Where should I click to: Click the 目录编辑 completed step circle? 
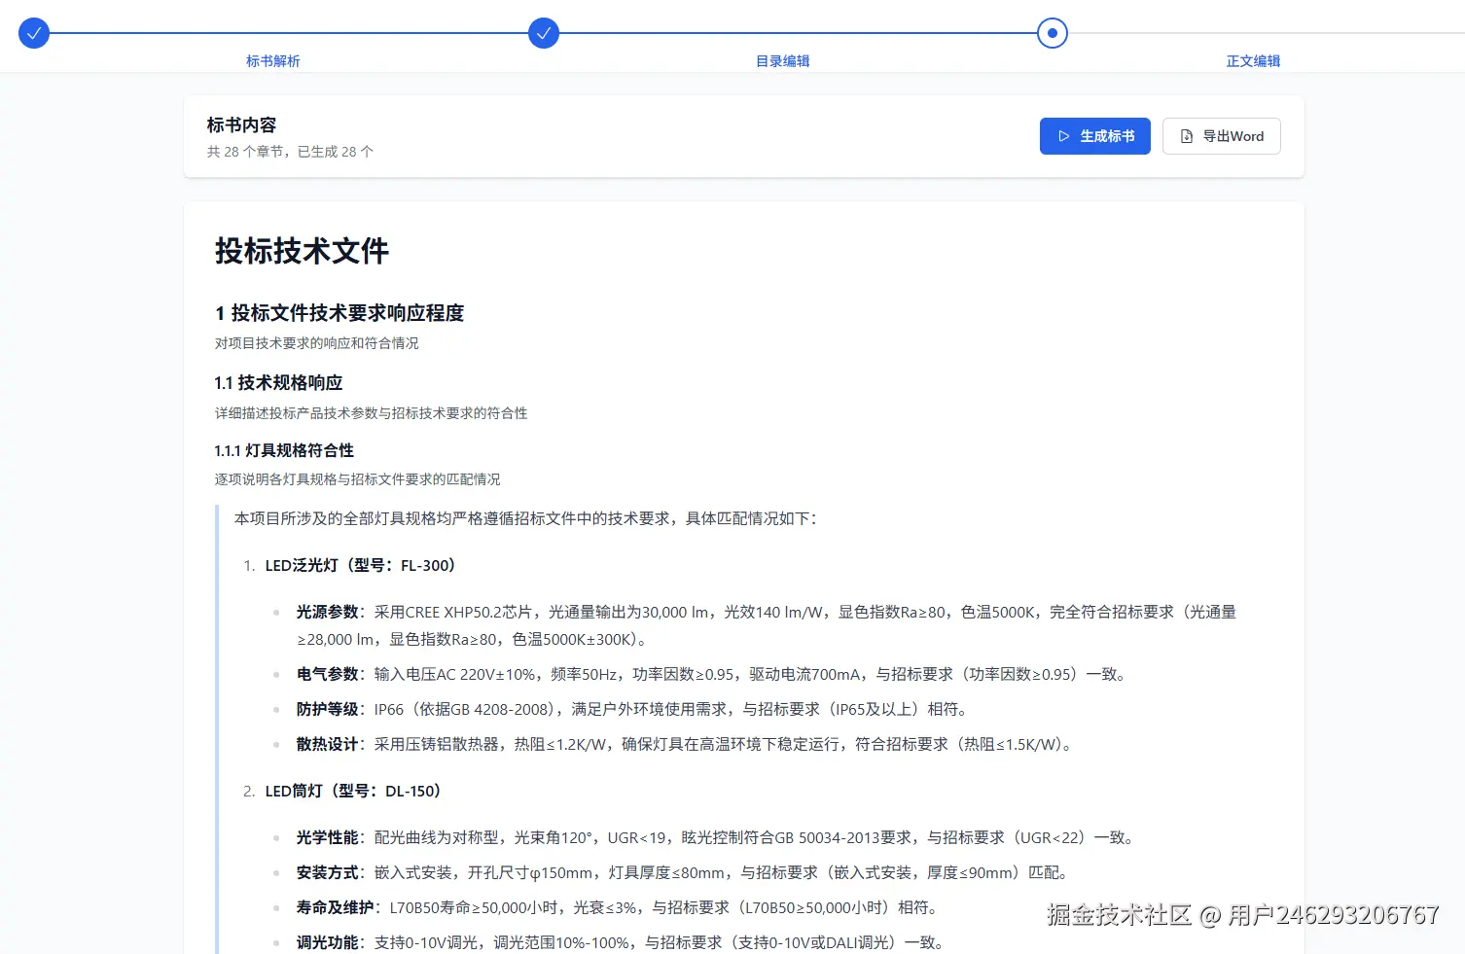[544, 33]
